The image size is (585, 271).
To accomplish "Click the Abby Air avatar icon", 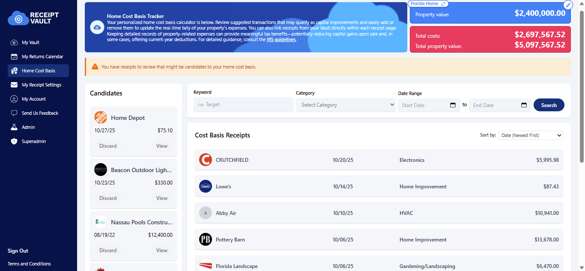I will coord(206,213).
